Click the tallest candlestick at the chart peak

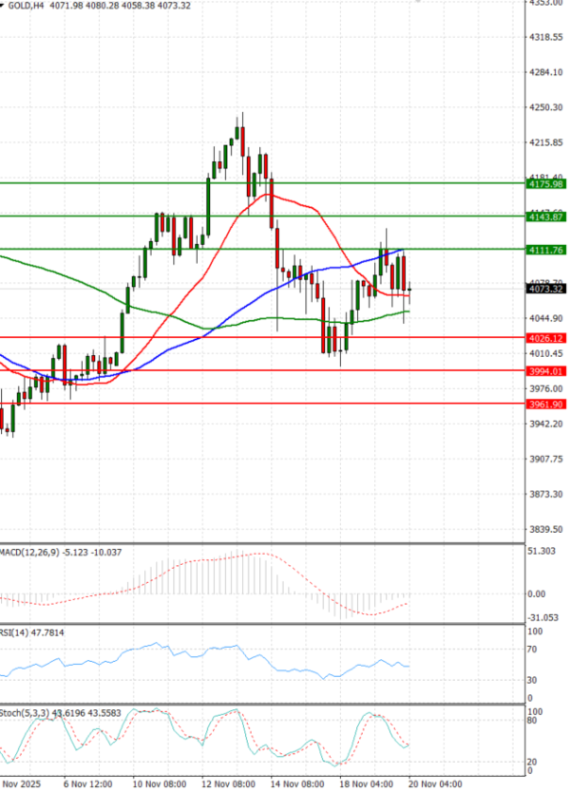coord(242,138)
